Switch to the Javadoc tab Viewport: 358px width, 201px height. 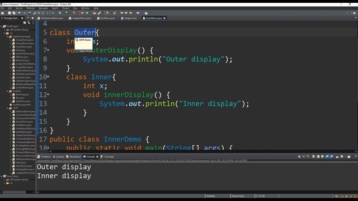[x=58, y=156]
